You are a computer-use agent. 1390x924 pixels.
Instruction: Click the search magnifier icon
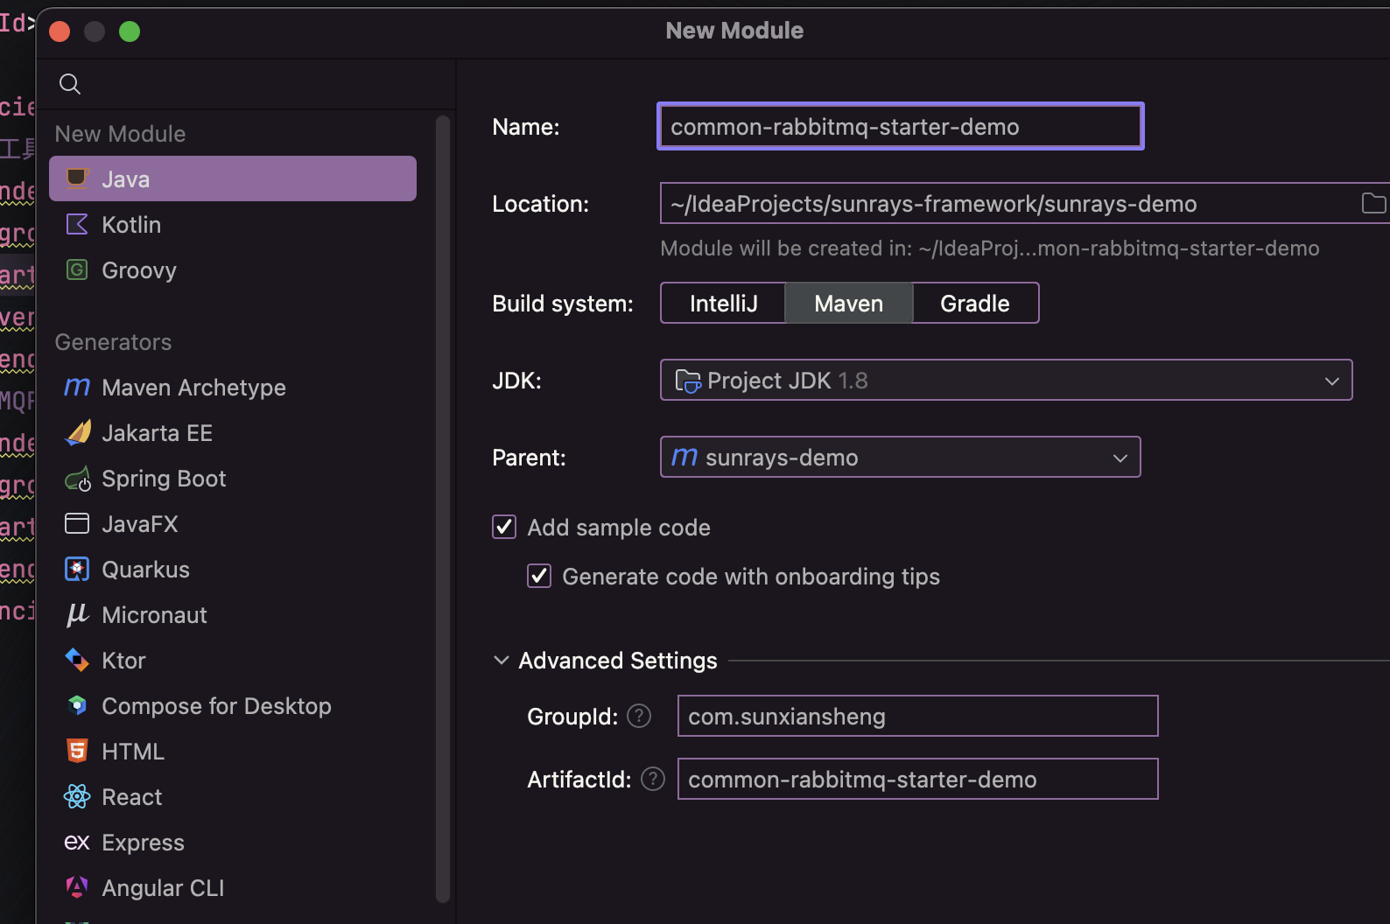[x=70, y=84]
